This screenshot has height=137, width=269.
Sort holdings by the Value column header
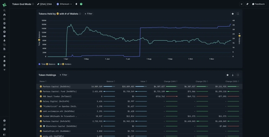tap(143, 81)
